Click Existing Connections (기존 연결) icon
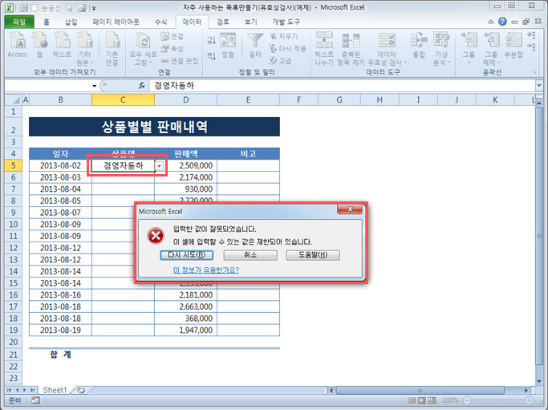 click(112, 48)
